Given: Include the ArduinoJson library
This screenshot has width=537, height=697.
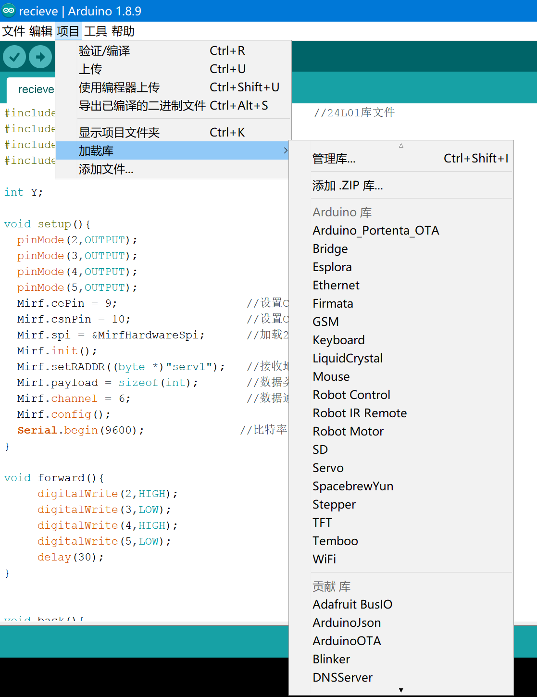Looking at the screenshot, I should tap(401, 622).
